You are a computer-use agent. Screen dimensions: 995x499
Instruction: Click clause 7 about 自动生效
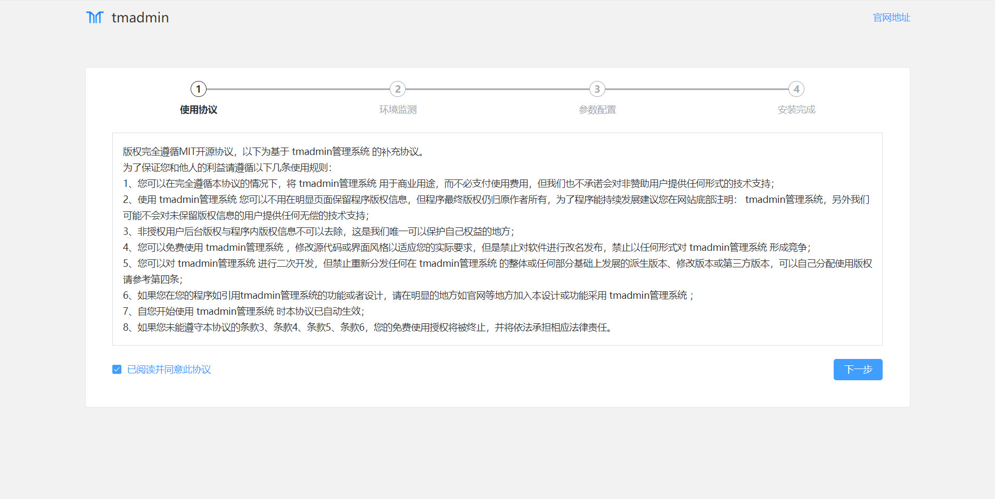[x=243, y=312]
